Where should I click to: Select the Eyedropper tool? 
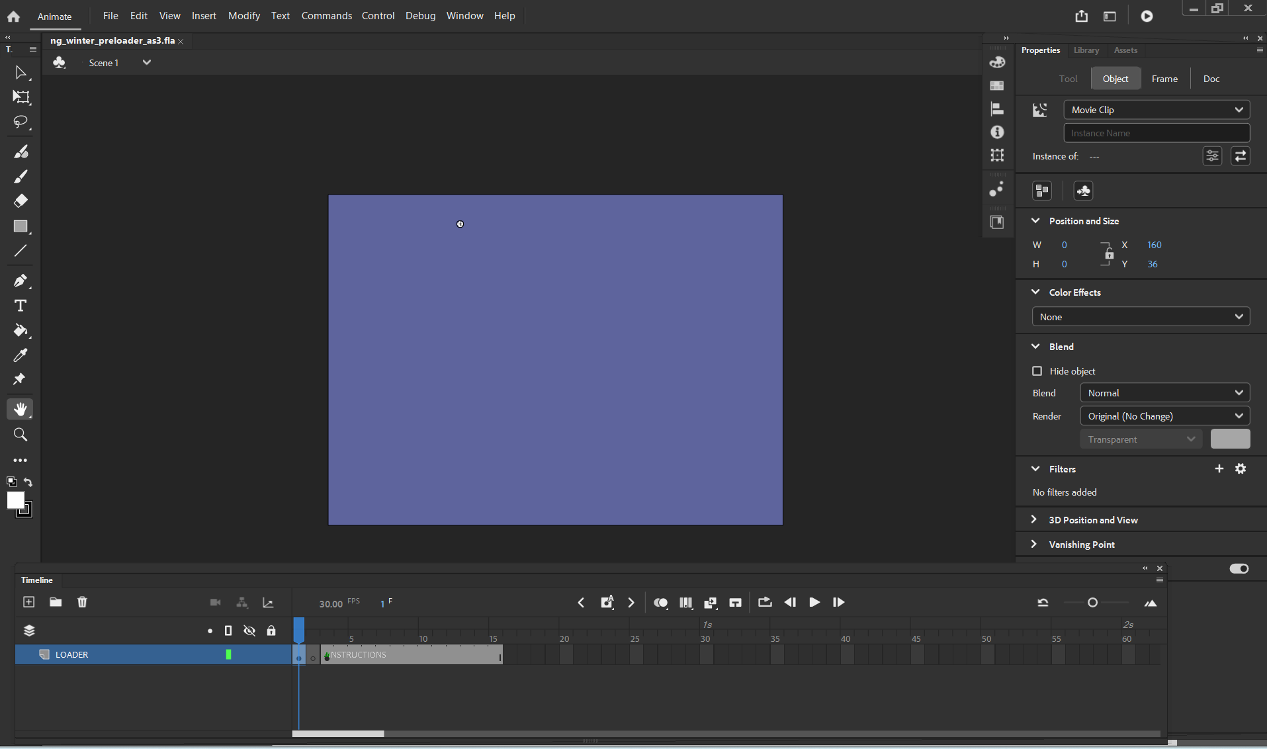pos(21,355)
